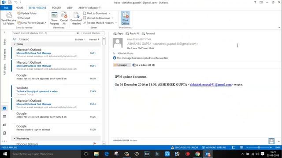Click Mark to Download
This screenshot has height=158, width=282.
pyautogui.click(x=95, y=13)
